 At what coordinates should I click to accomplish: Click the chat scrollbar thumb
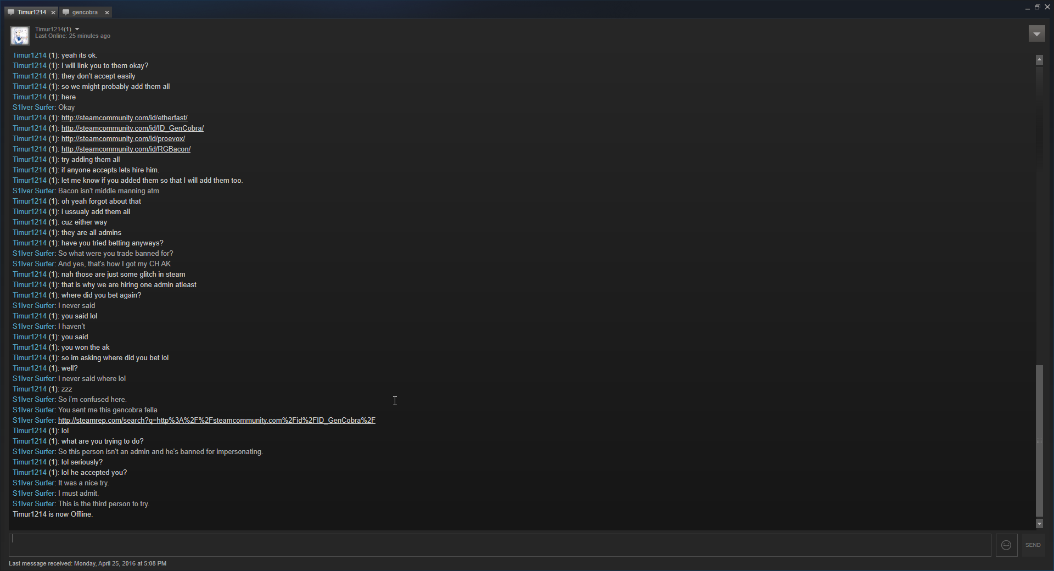pos(1039,441)
